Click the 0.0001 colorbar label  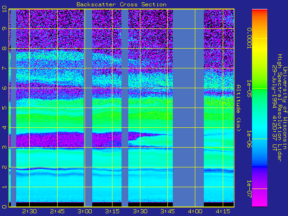249,38
